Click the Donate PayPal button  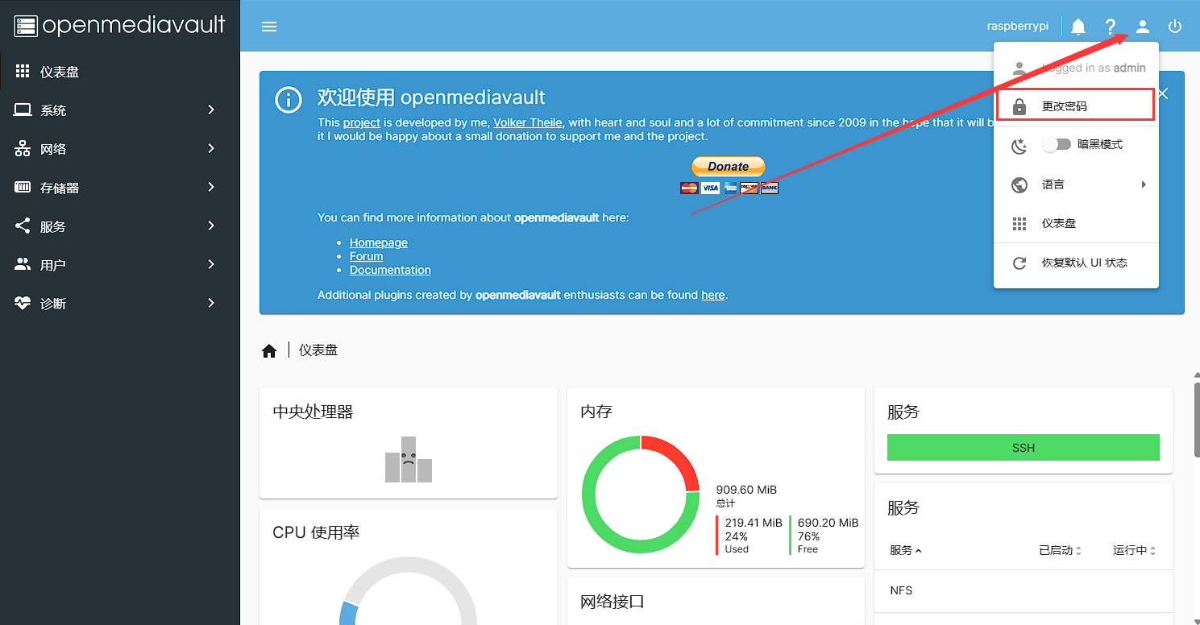click(729, 167)
